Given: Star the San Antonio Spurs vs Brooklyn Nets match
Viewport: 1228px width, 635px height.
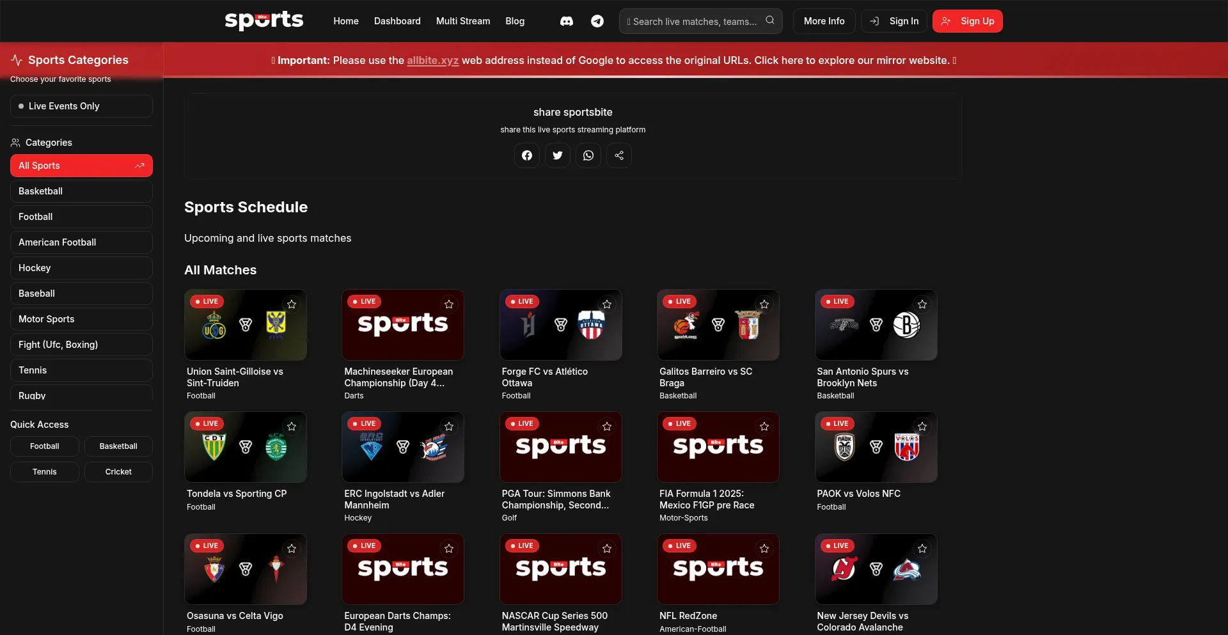Looking at the screenshot, I should pos(922,304).
